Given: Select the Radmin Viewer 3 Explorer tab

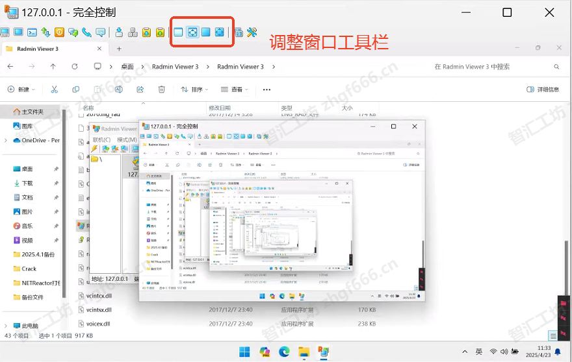Looking at the screenshot, I should (54, 49).
